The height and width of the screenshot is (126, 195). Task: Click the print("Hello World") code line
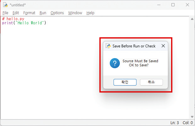point(24,23)
